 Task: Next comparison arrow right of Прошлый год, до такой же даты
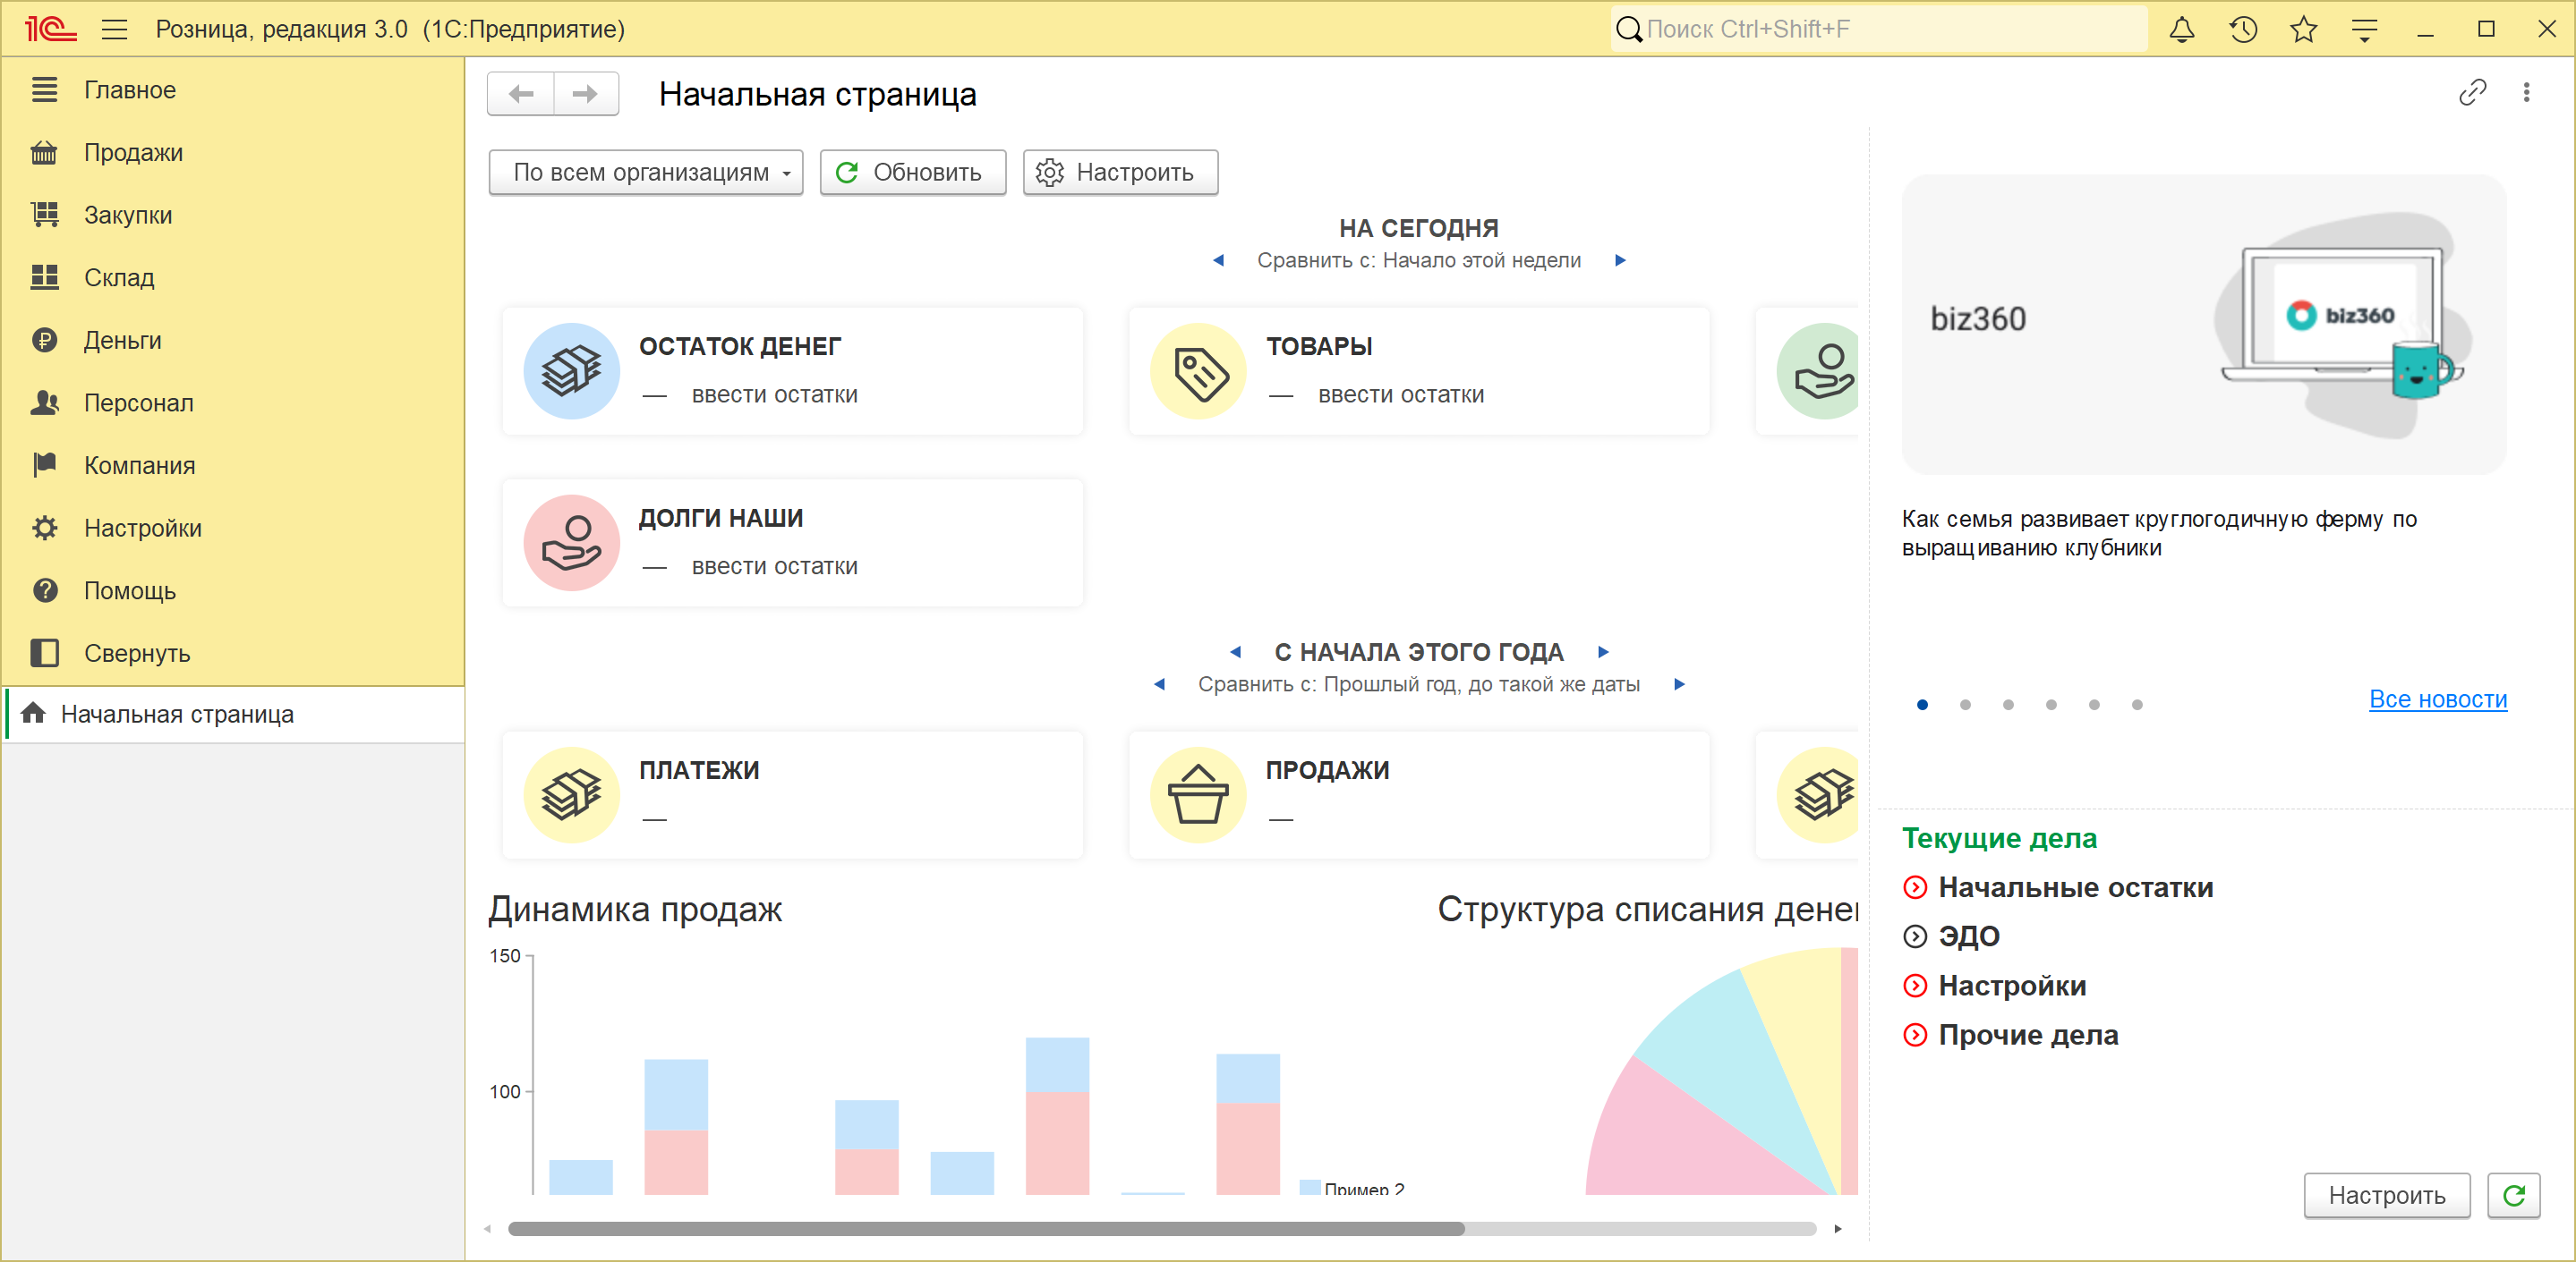click(1679, 684)
